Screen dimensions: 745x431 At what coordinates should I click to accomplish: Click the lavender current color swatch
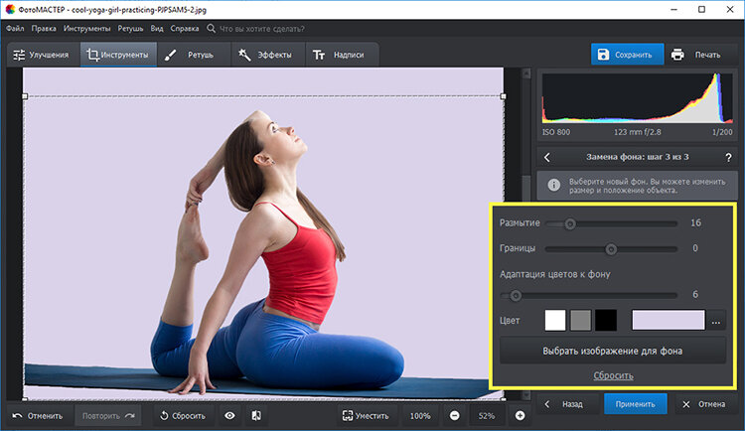(x=669, y=320)
